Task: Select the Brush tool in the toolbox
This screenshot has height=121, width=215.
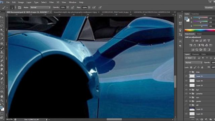Action: click(2, 48)
